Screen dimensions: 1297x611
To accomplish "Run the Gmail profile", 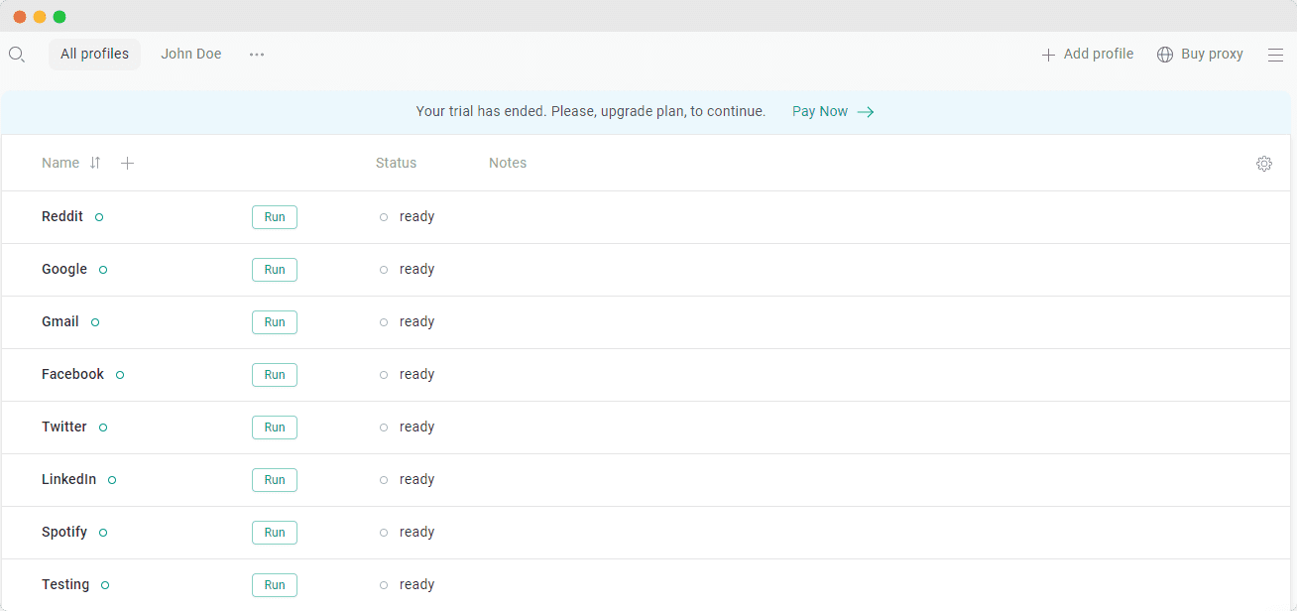I will tap(275, 322).
